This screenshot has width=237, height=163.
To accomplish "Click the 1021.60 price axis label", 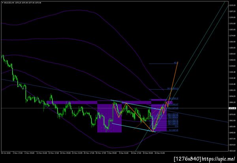I will click(232, 151).
